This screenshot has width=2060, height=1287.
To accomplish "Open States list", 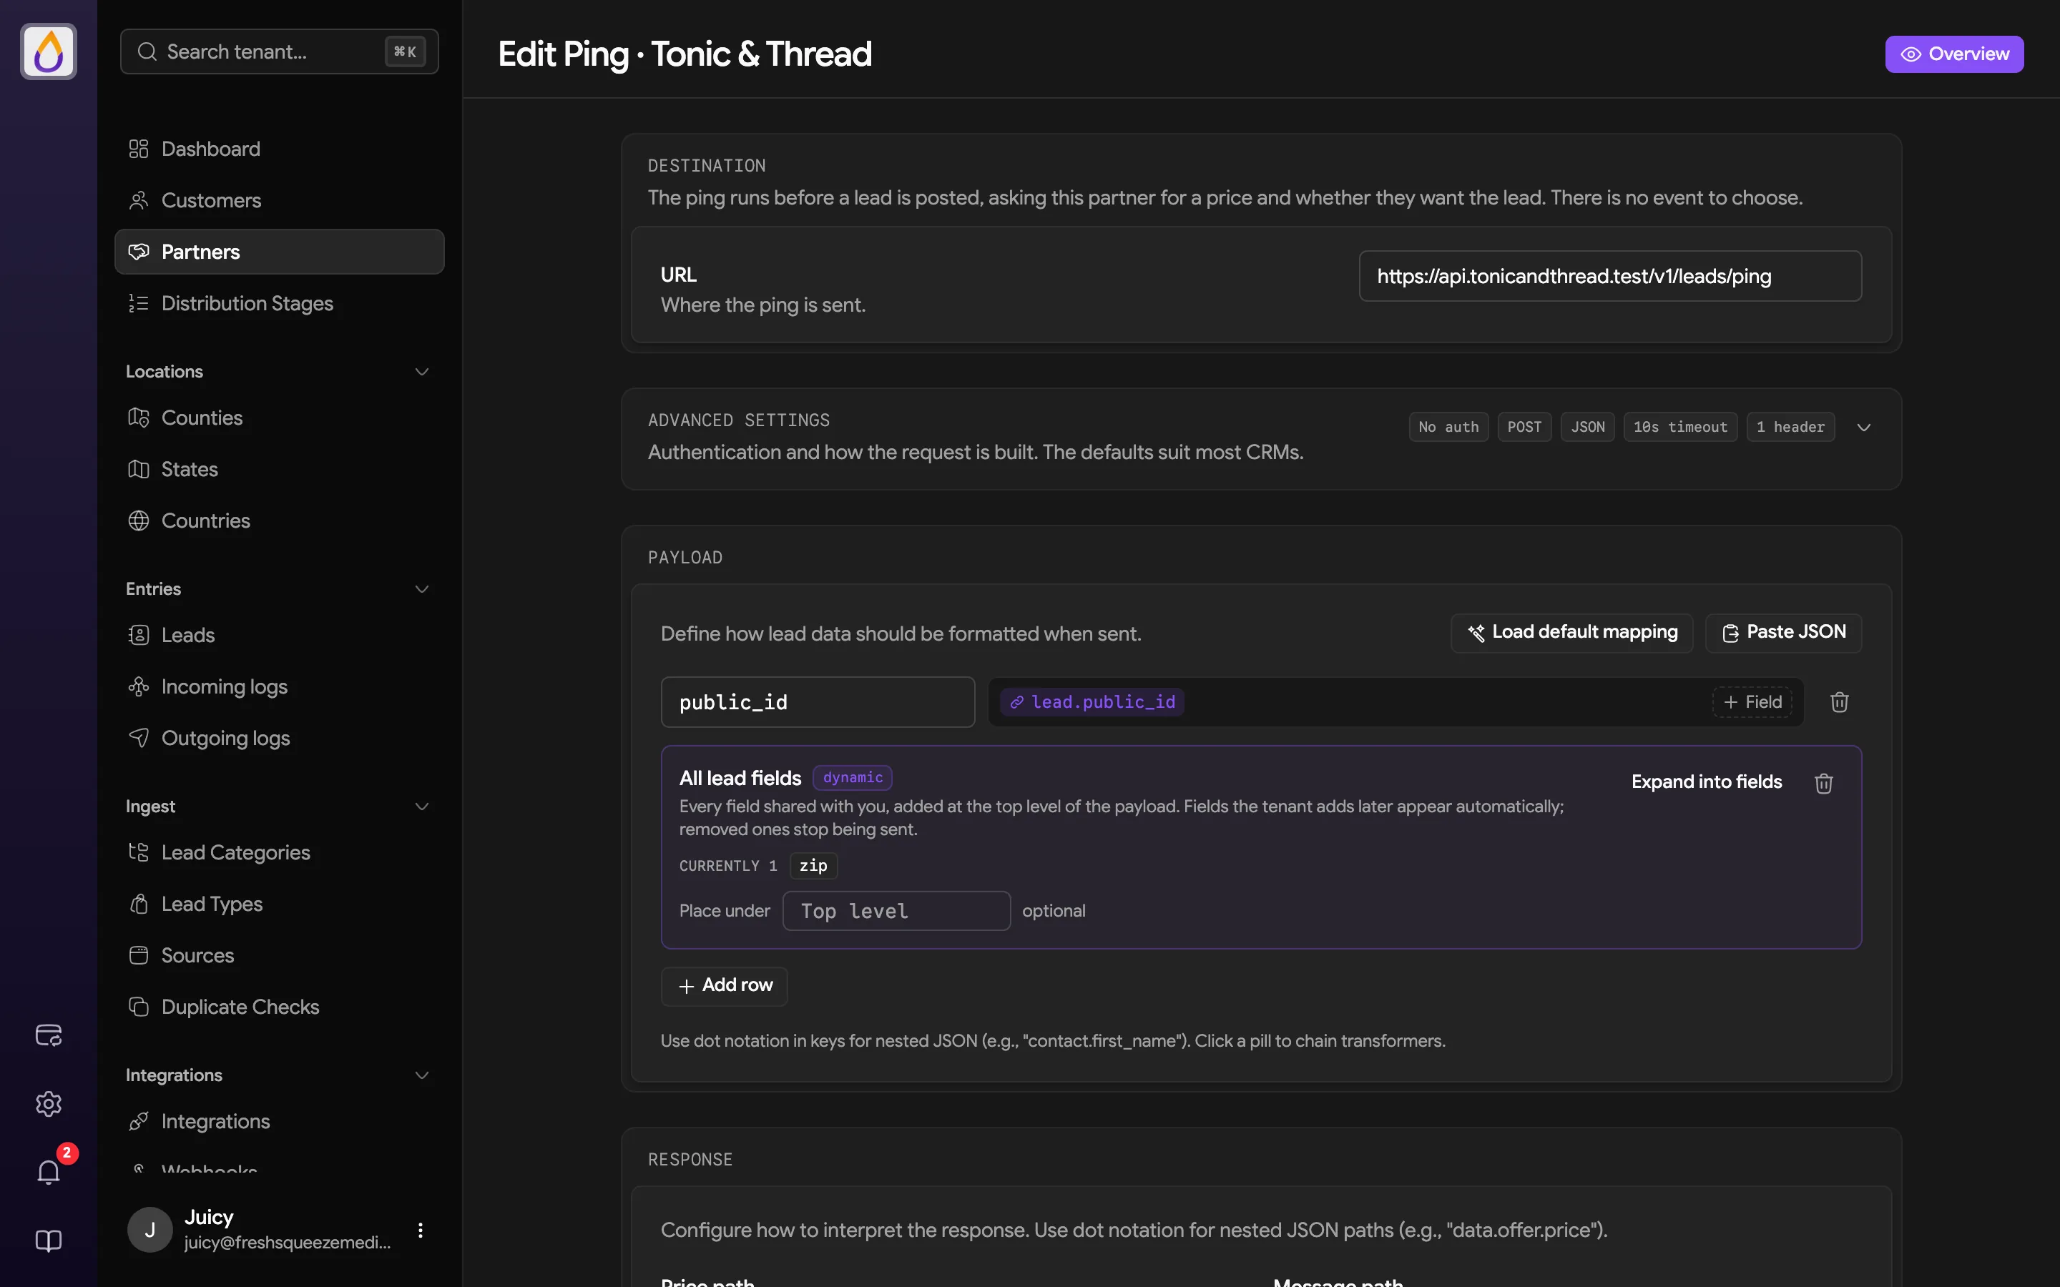I will click(x=279, y=469).
